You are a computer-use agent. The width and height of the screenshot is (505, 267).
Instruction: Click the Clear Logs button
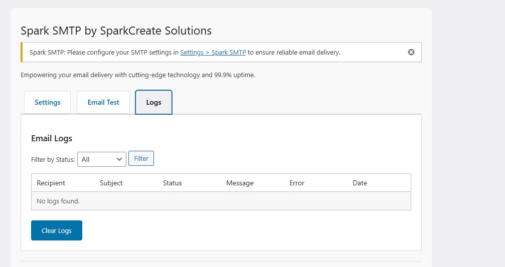[x=57, y=230]
